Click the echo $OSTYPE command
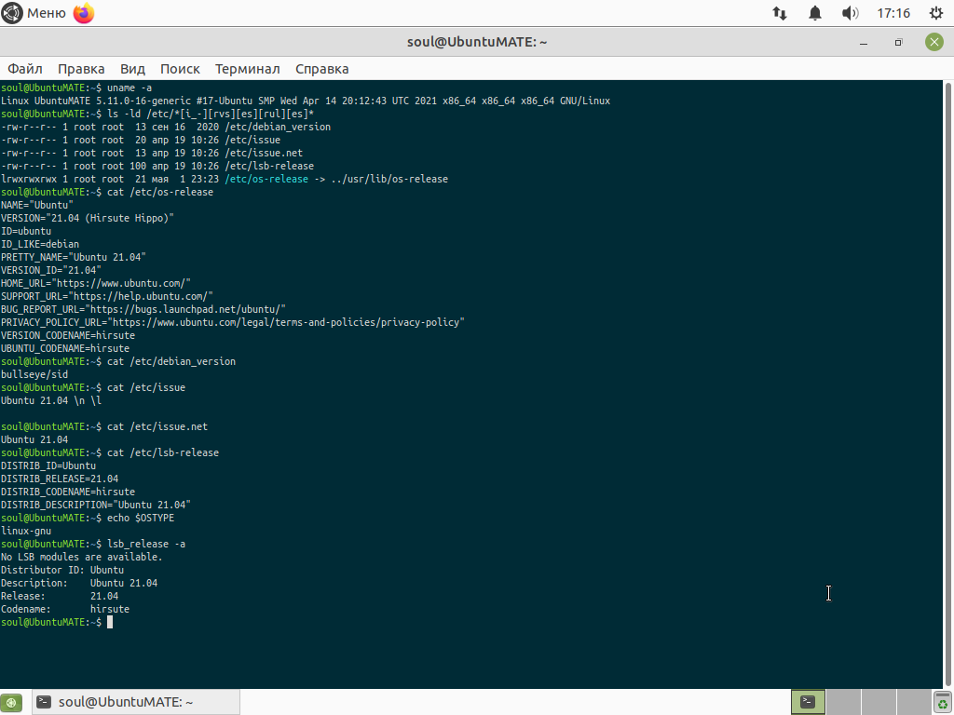Viewport: 954px width, 715px height. pyautogui.click(x=141, y=518)
